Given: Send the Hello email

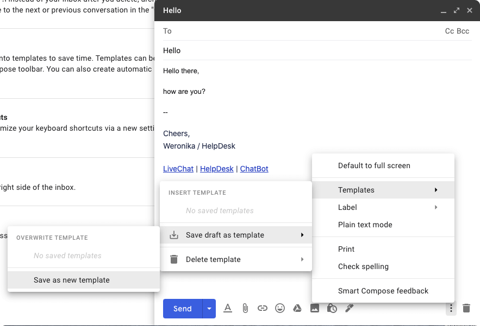Looking at the screenshot, I should pyautogui.click(x=182, y=308).
